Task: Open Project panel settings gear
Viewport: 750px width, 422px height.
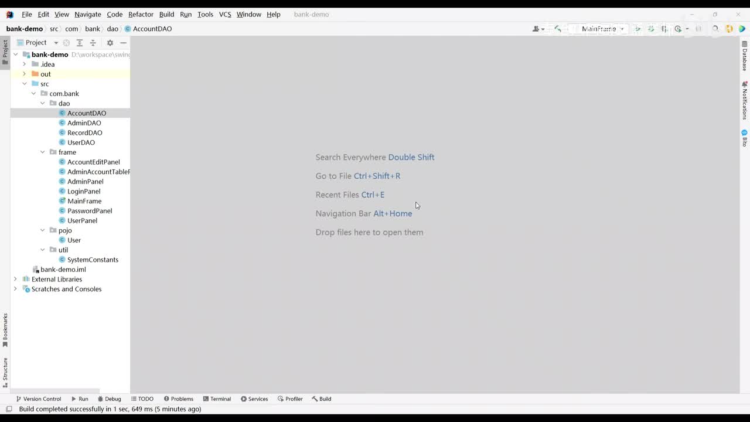Action: point(110,43)
